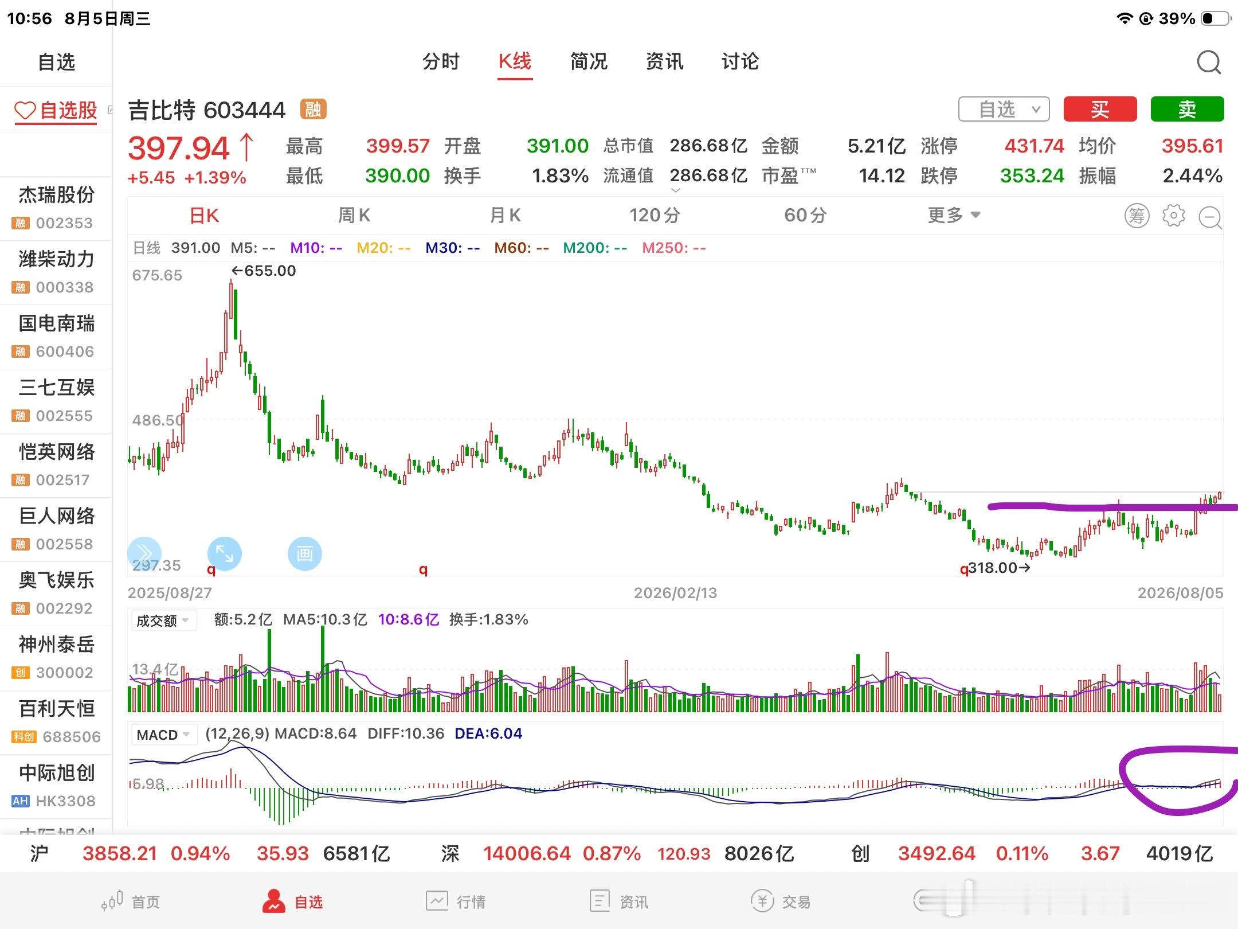The width and height of the screenshot is (1238, 929).
Task: Tap the current price 397.94
Action: point(178,148)
